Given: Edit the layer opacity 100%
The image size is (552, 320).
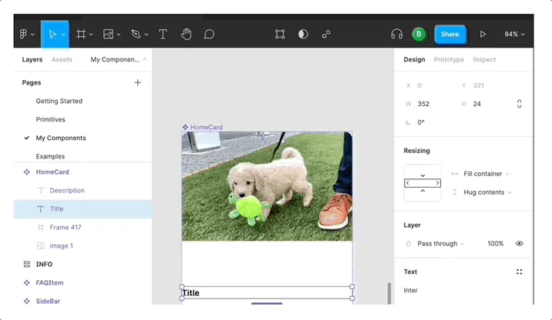Looking at the screenshot, I should (495, 243).
